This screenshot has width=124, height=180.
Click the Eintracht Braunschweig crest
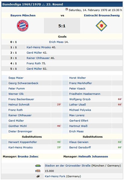(x=101, y=26)
